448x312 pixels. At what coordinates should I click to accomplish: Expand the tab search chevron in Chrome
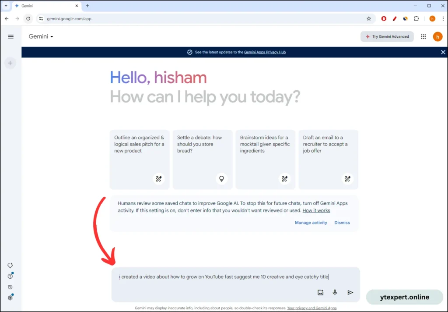pos(6,6)
